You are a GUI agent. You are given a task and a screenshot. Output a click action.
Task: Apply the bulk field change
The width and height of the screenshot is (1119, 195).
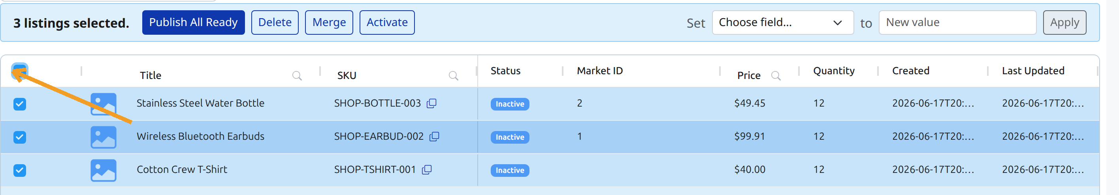[x=1064, y=22]
